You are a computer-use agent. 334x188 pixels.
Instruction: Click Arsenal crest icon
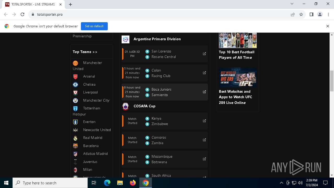point(75,77)
